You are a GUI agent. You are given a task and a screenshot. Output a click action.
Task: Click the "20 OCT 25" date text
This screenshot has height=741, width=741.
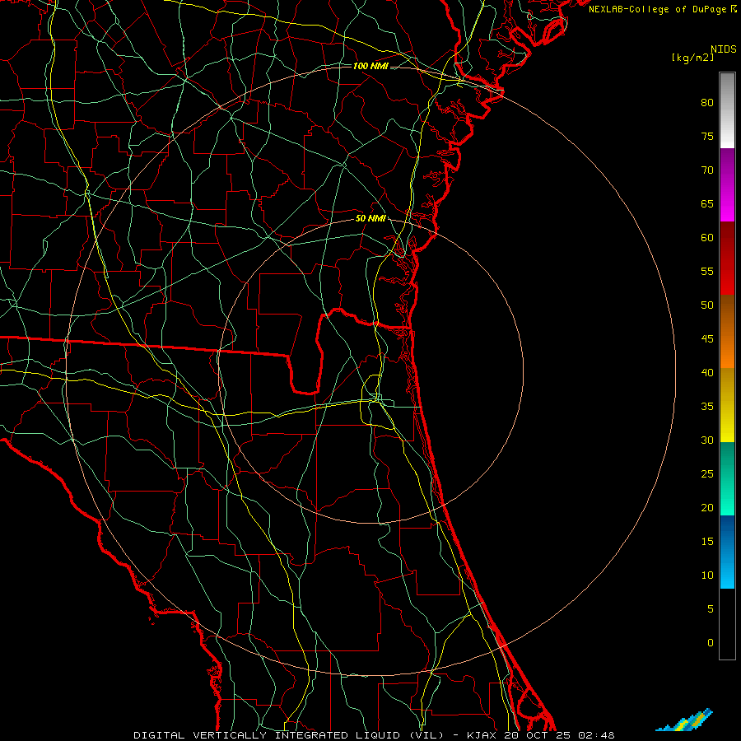click(537, 735)
